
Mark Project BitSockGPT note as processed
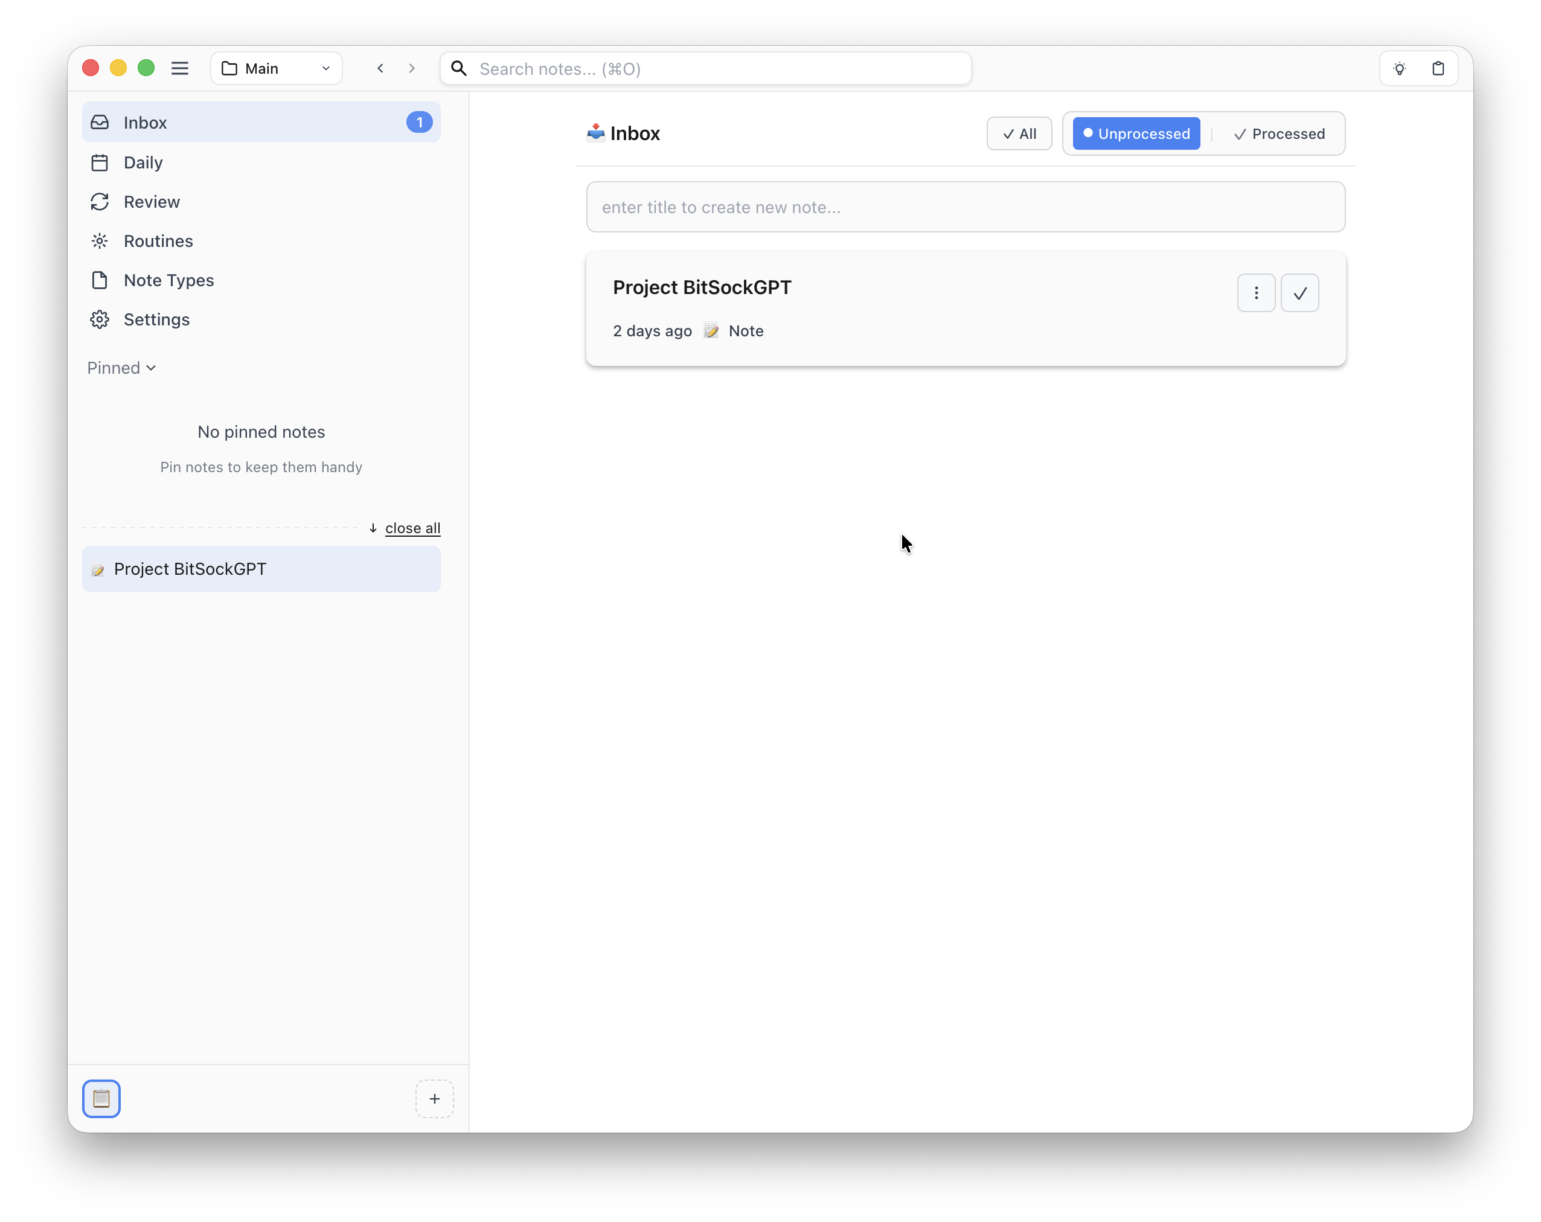click(x=1299, y=293)
